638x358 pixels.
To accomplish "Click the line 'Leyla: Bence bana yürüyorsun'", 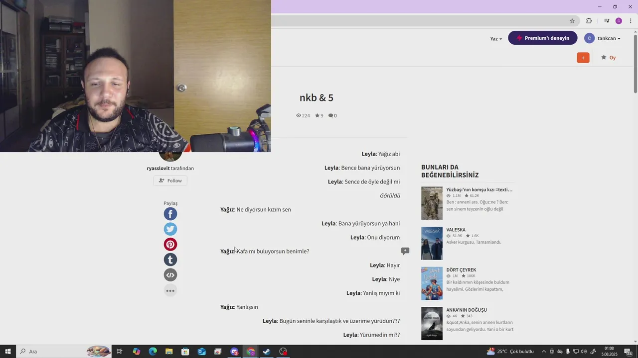I will (362, 168).
